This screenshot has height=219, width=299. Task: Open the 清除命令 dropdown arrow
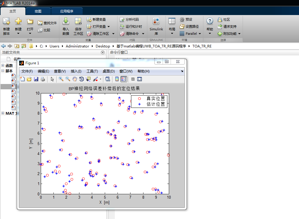click(143, 34)
